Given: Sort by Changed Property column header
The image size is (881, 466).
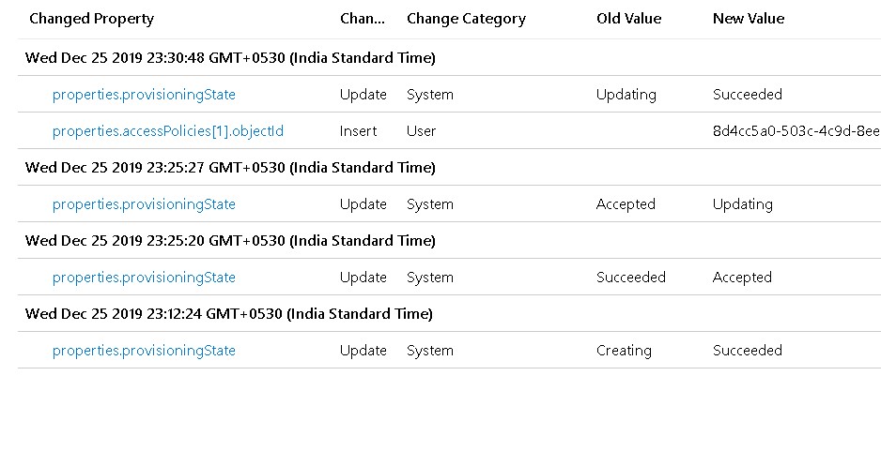Looking at the screenshot, I should (92, 19).
